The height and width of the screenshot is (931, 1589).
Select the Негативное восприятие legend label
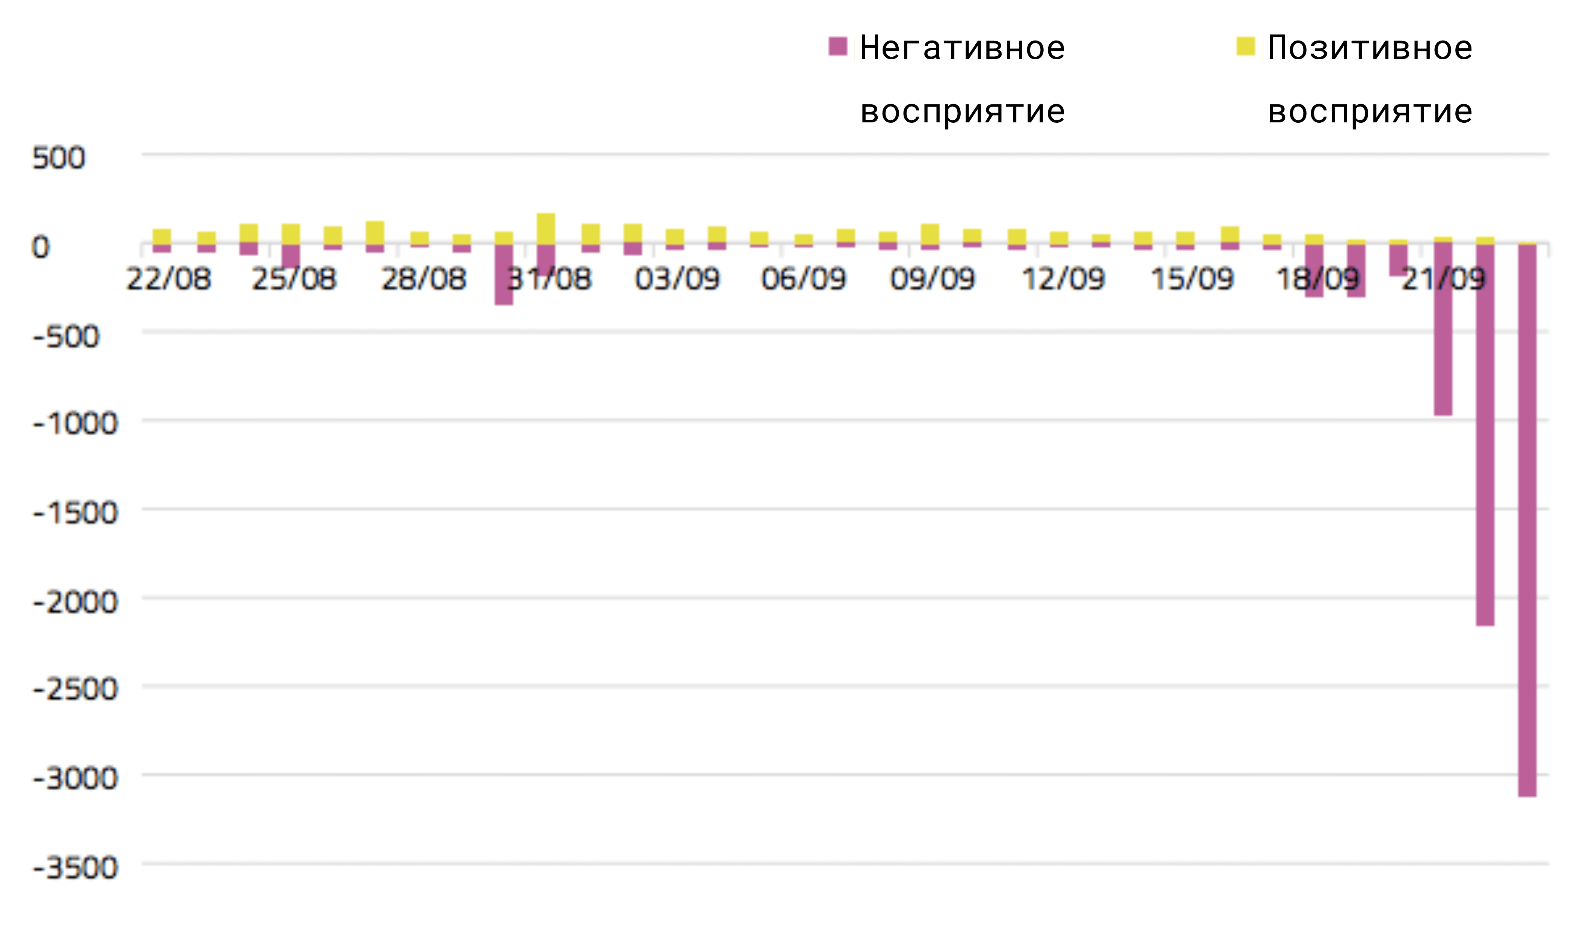click(x=962, y=79)
